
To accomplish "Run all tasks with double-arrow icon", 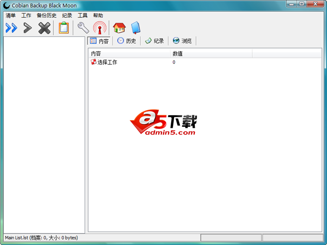I will (x=11, y=28).
